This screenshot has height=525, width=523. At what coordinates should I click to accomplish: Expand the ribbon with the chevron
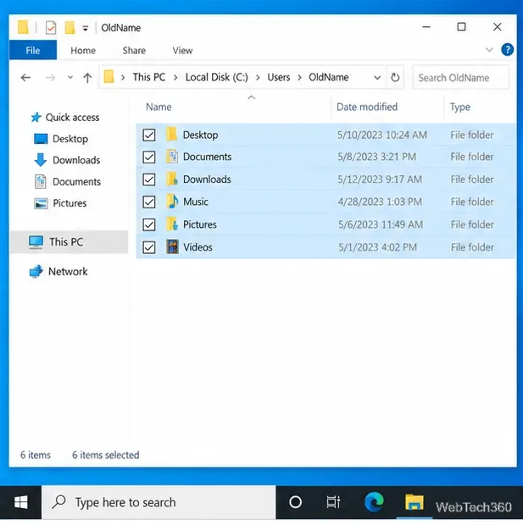(x=489, y=50)
